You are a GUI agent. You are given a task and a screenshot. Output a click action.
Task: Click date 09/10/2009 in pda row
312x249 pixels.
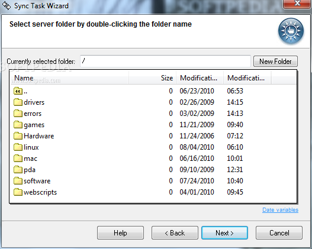point(197,170)
